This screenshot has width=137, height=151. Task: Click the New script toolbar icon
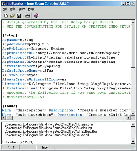click(x=6, y=16)
